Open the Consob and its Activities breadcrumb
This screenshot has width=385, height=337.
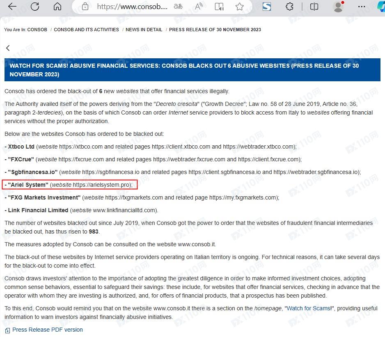(x=86, y=30)
